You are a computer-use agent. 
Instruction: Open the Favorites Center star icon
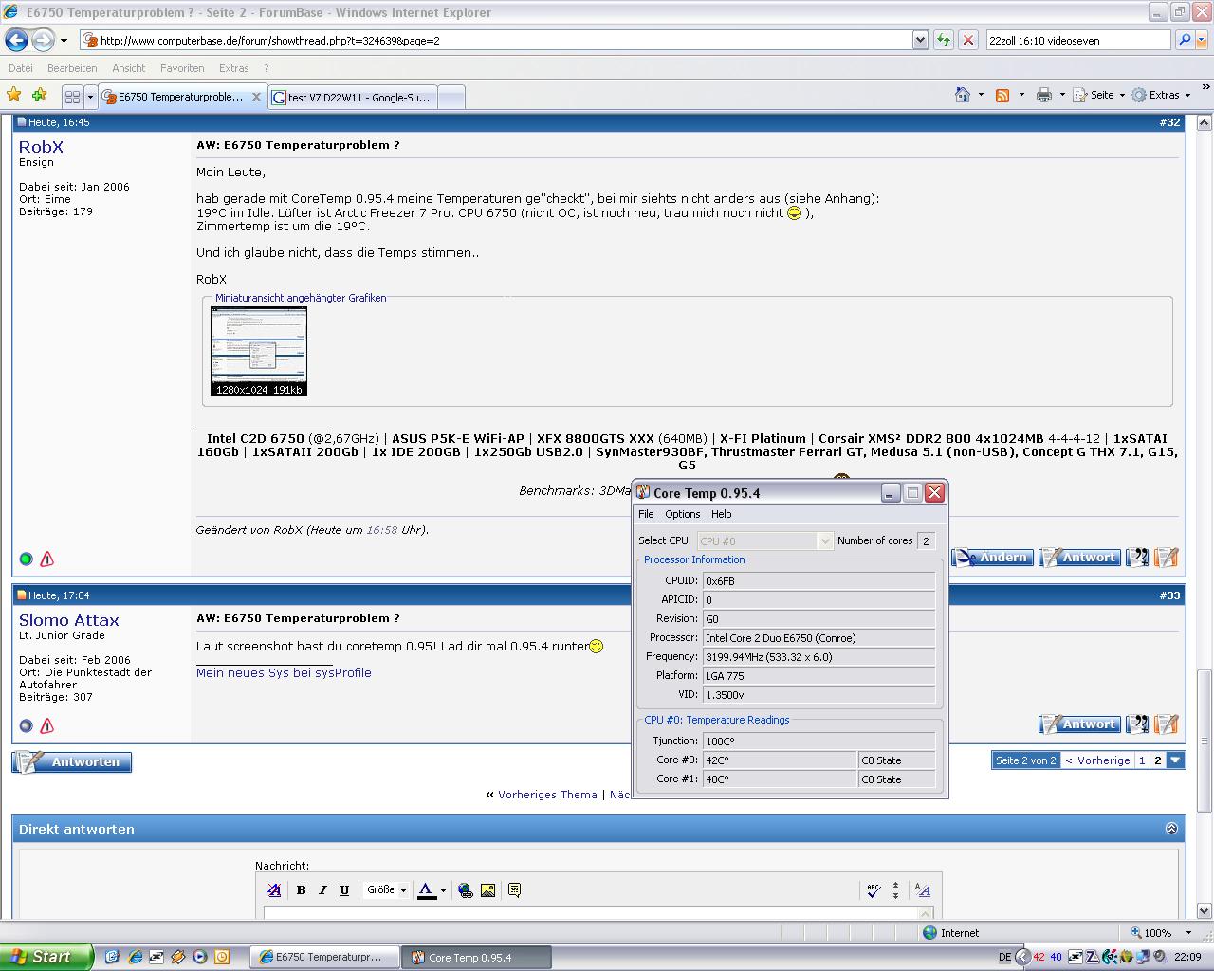click(x=13, y=95)
